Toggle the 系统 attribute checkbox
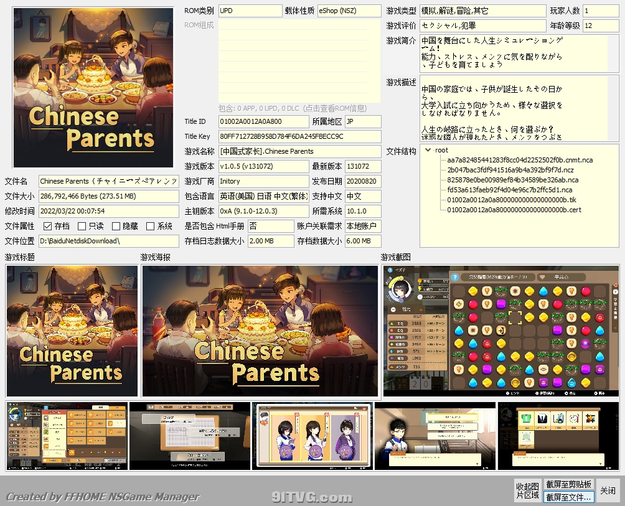The width and height of the screenshot is (625, 506). (x=150, y=226)
